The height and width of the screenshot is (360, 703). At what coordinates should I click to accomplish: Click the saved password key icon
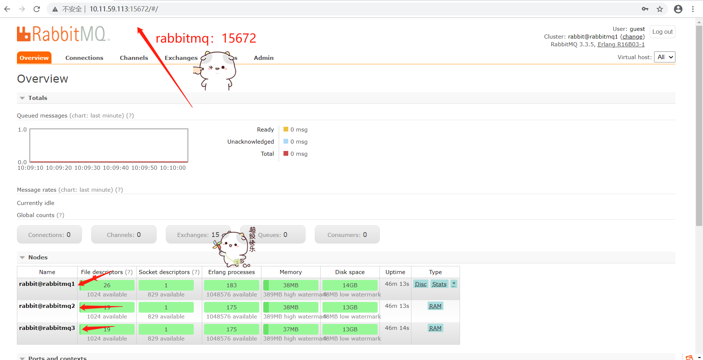click(645, 9)
